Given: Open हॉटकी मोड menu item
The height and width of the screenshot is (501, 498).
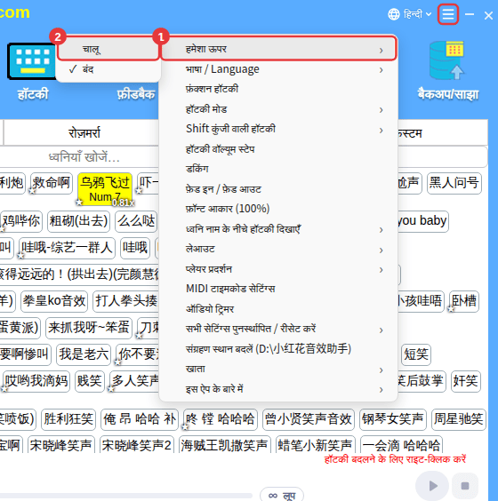Looking at the screenshot, I should tap(278, 109).
